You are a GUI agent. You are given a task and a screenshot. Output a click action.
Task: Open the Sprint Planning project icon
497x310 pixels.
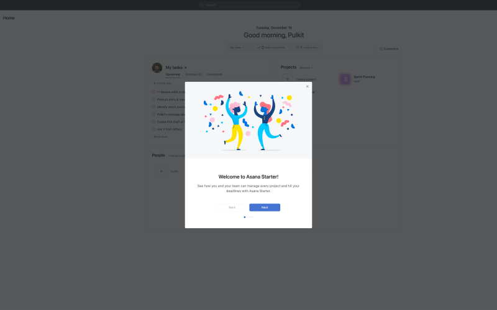coord(345,79)
